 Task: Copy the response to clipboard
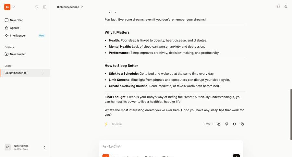242,124
